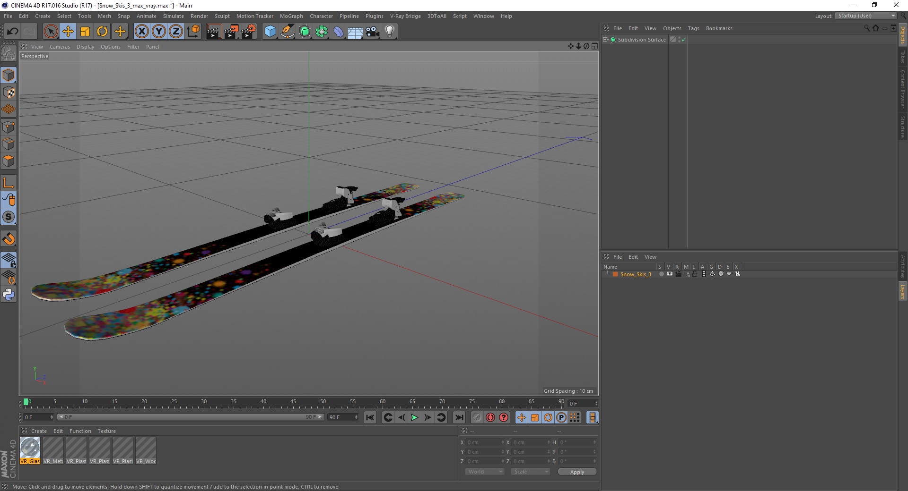The image size is (908, 491).
Task: Open the MoGraph menu
Action: [291, 16]
